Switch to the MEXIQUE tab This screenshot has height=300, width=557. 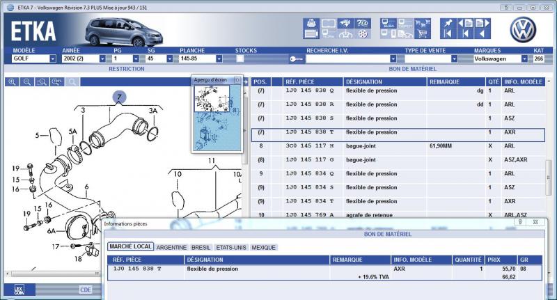(x=264, y=248)
